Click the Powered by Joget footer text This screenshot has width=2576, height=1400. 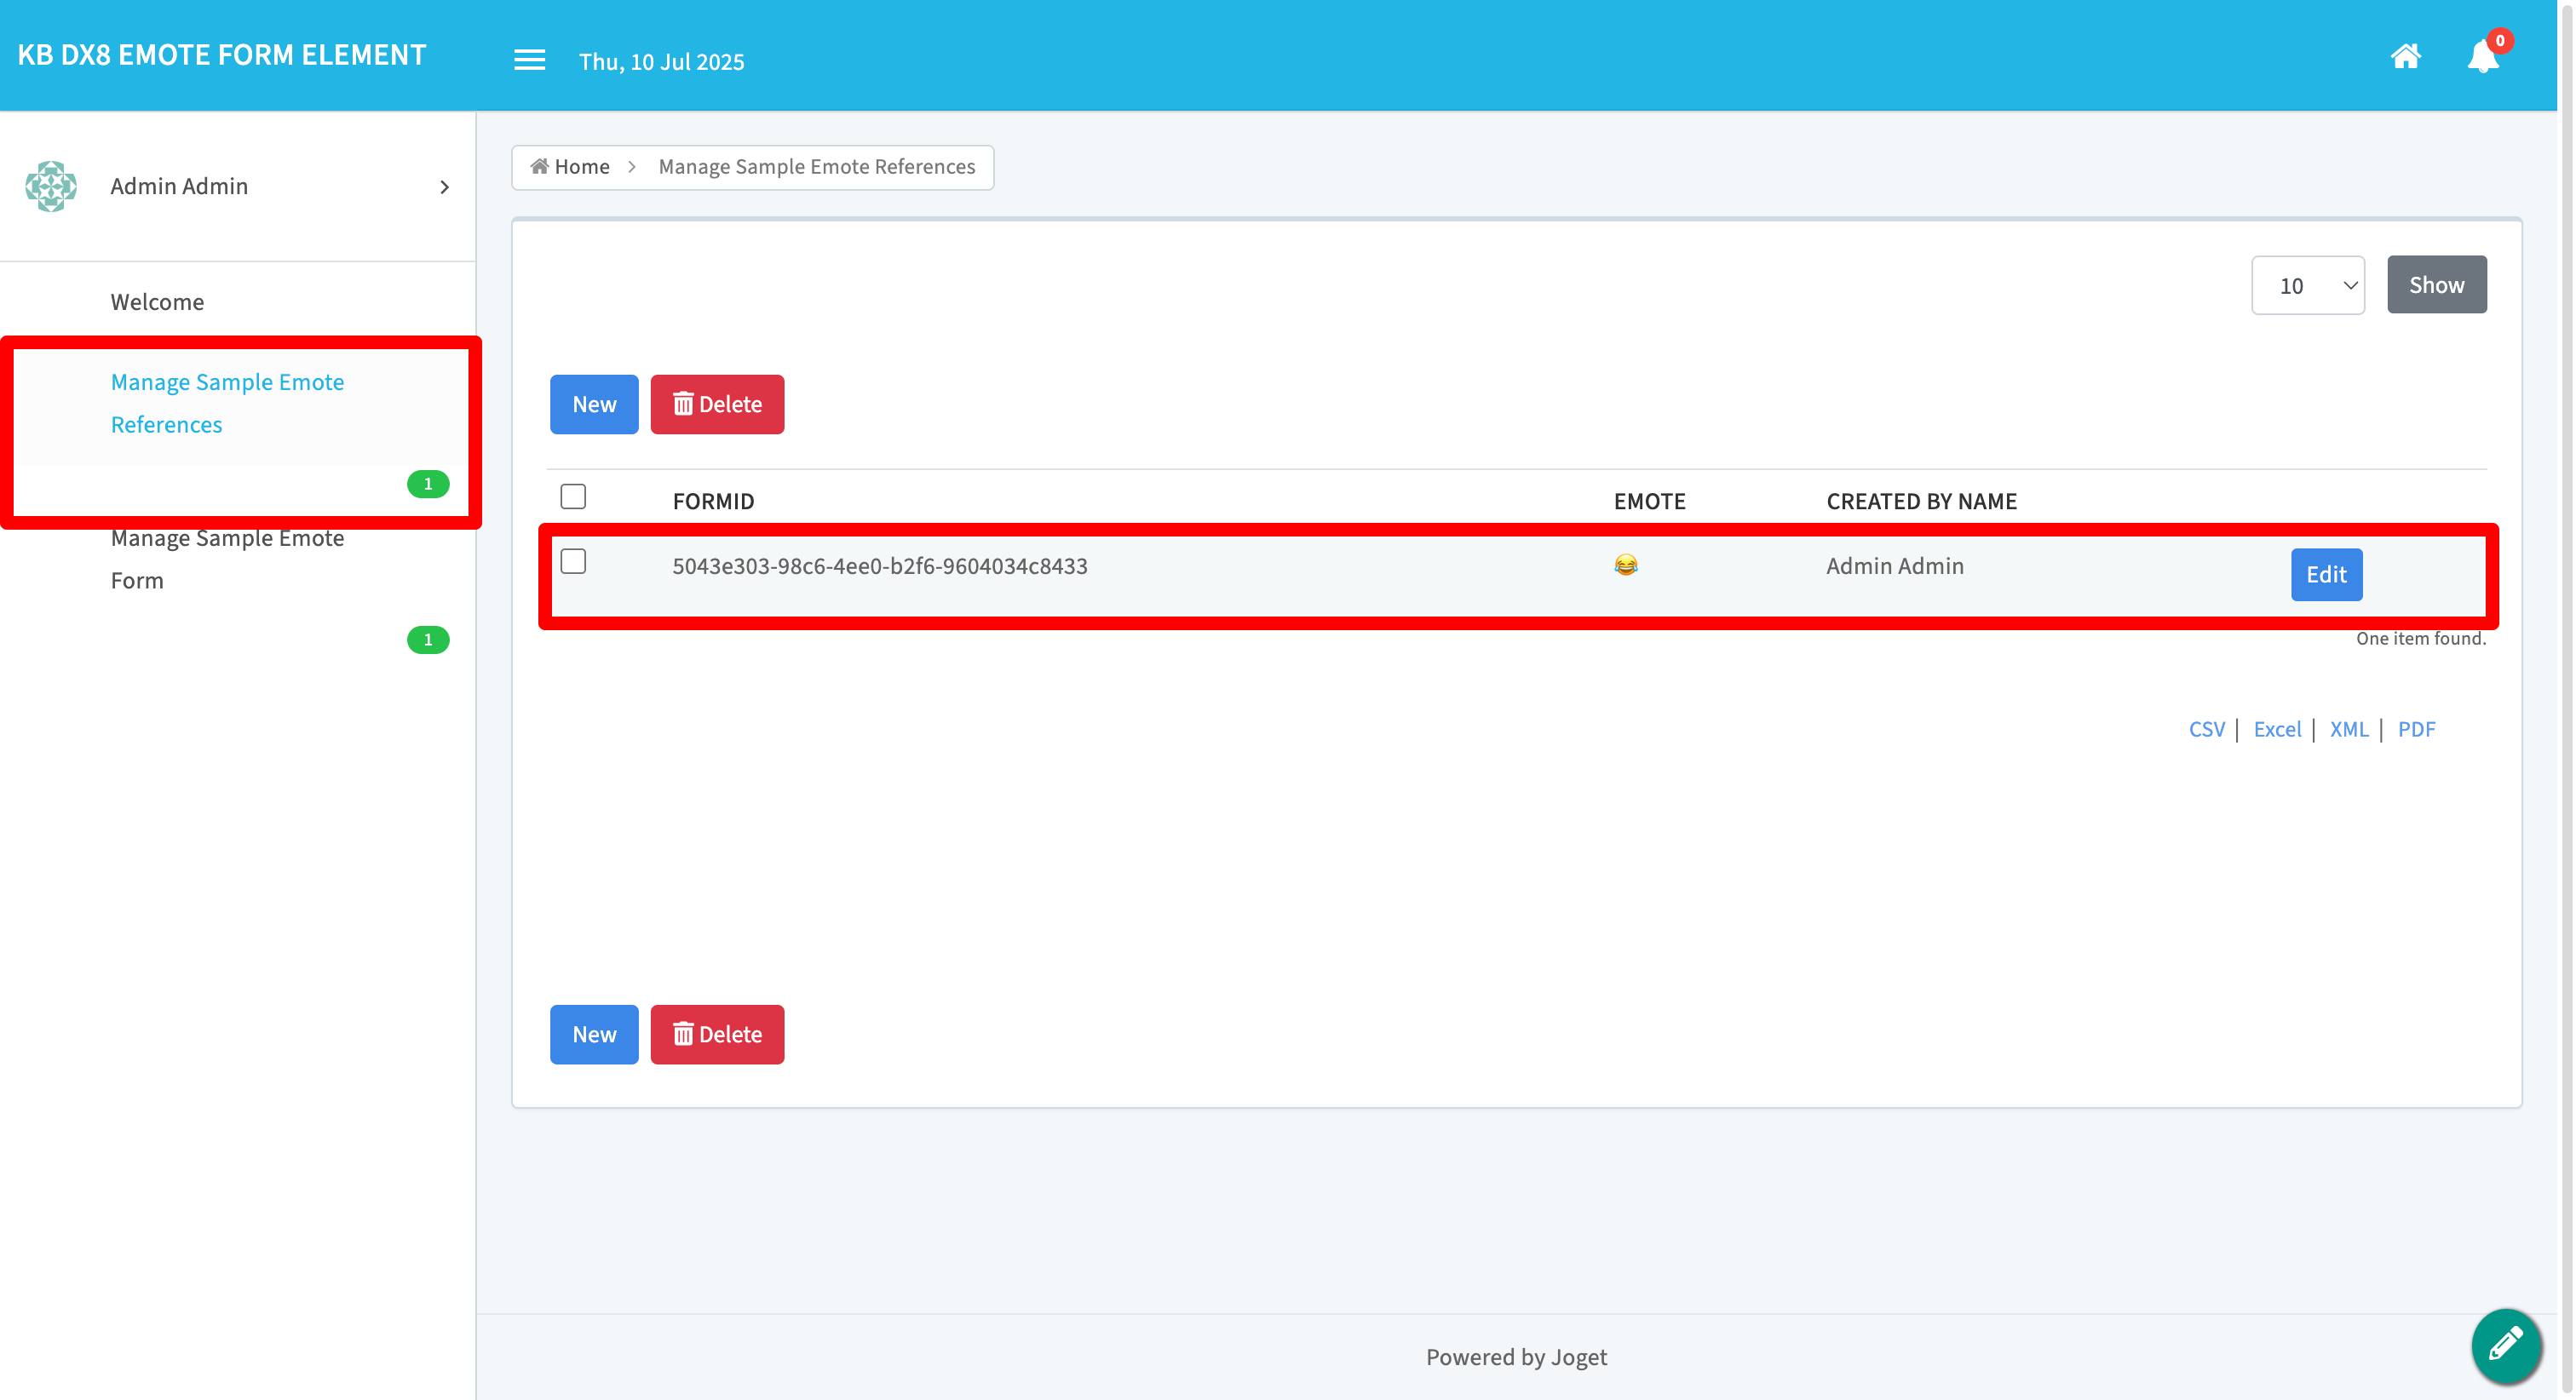coord(1516,1357)
